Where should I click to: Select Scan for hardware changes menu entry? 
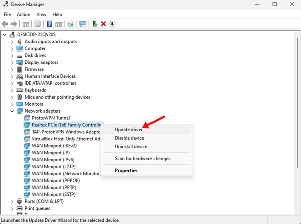coord(147,159)
